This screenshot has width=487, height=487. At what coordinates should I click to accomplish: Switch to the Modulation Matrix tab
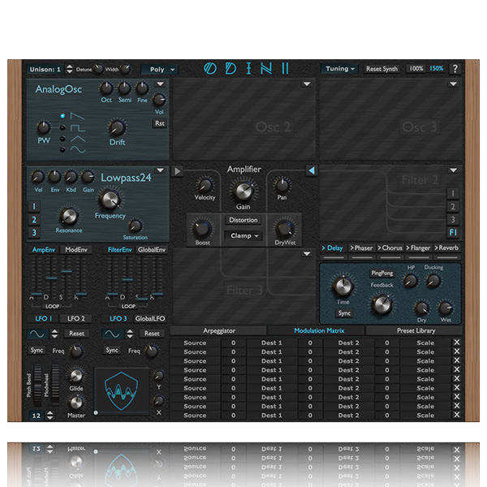(319, 331)
